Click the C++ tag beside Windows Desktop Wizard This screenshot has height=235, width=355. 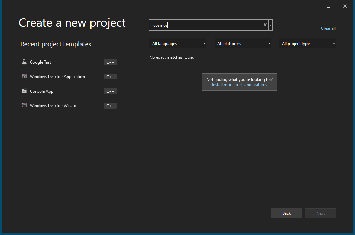110,105
